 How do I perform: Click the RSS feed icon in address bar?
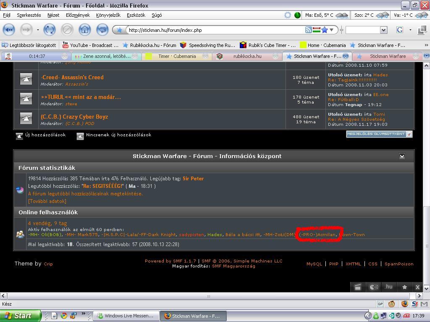coord(309,30)
